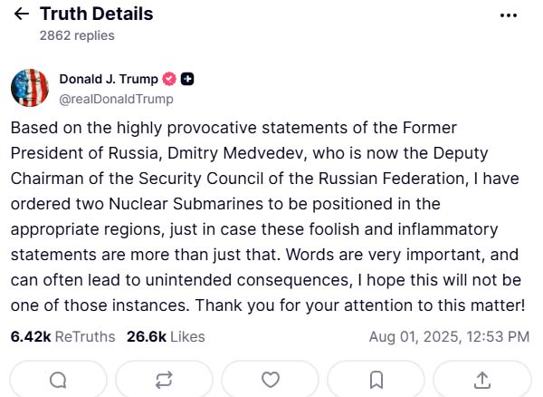Visit the @realDonaldTrump handle

[116, 98]
